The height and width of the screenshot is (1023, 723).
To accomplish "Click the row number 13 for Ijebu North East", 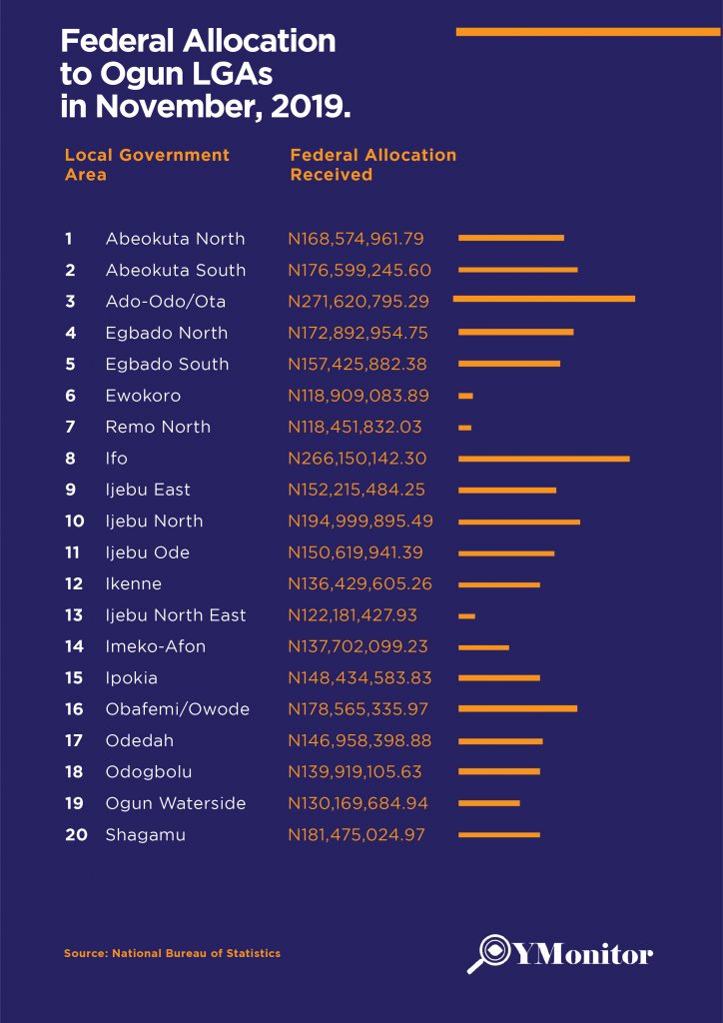I will tap(74, 615).
